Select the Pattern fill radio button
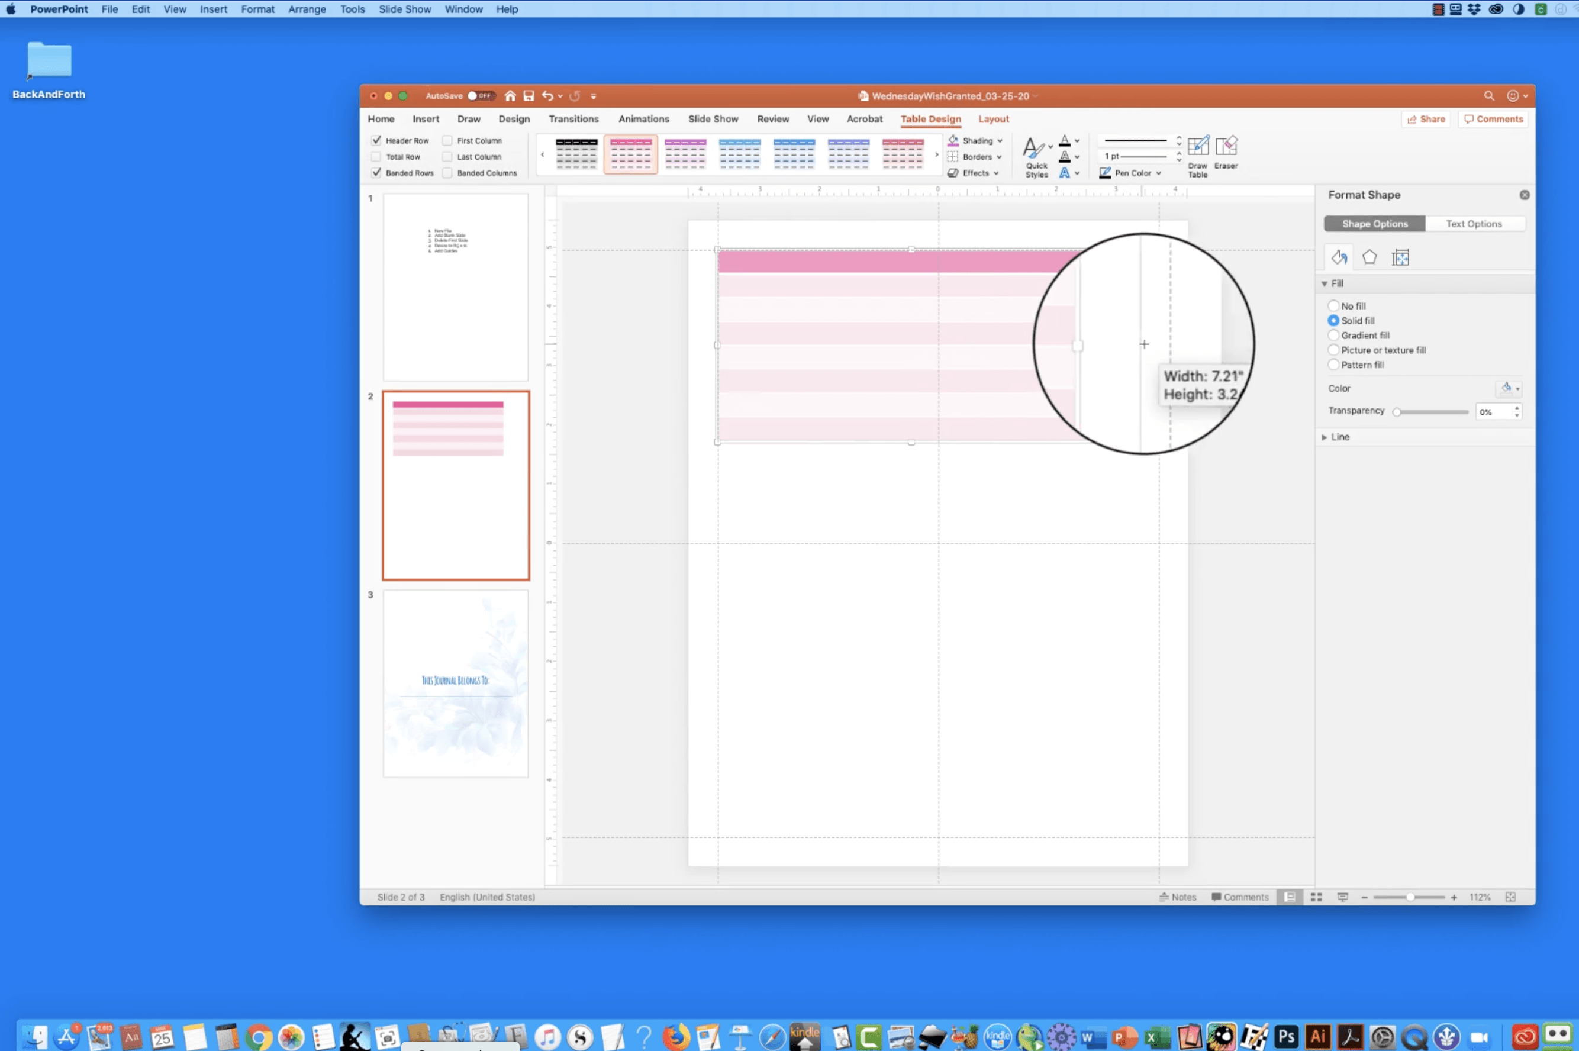Viewport: 1579px width, 1051px height. [x=1333, y=365]
